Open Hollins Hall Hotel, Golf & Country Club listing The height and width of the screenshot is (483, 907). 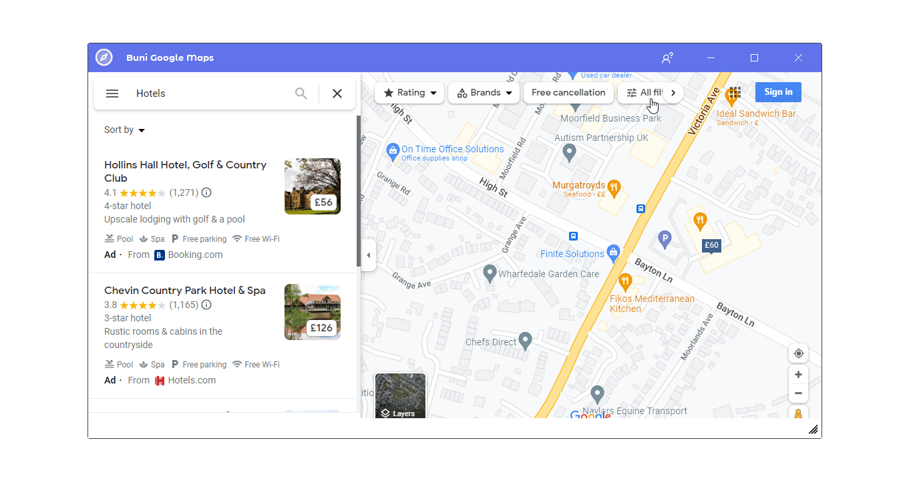pos(185,172)
